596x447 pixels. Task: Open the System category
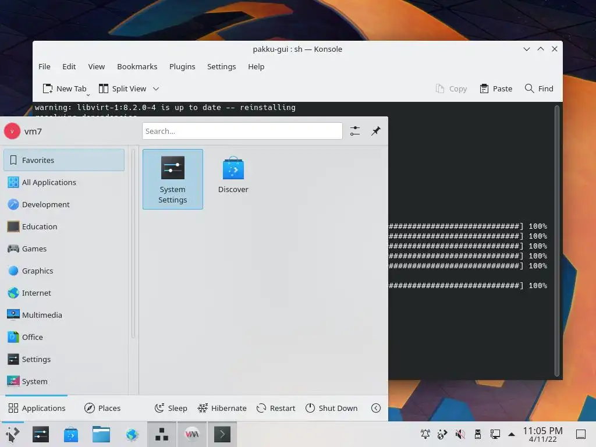click(x=64, y=381)
